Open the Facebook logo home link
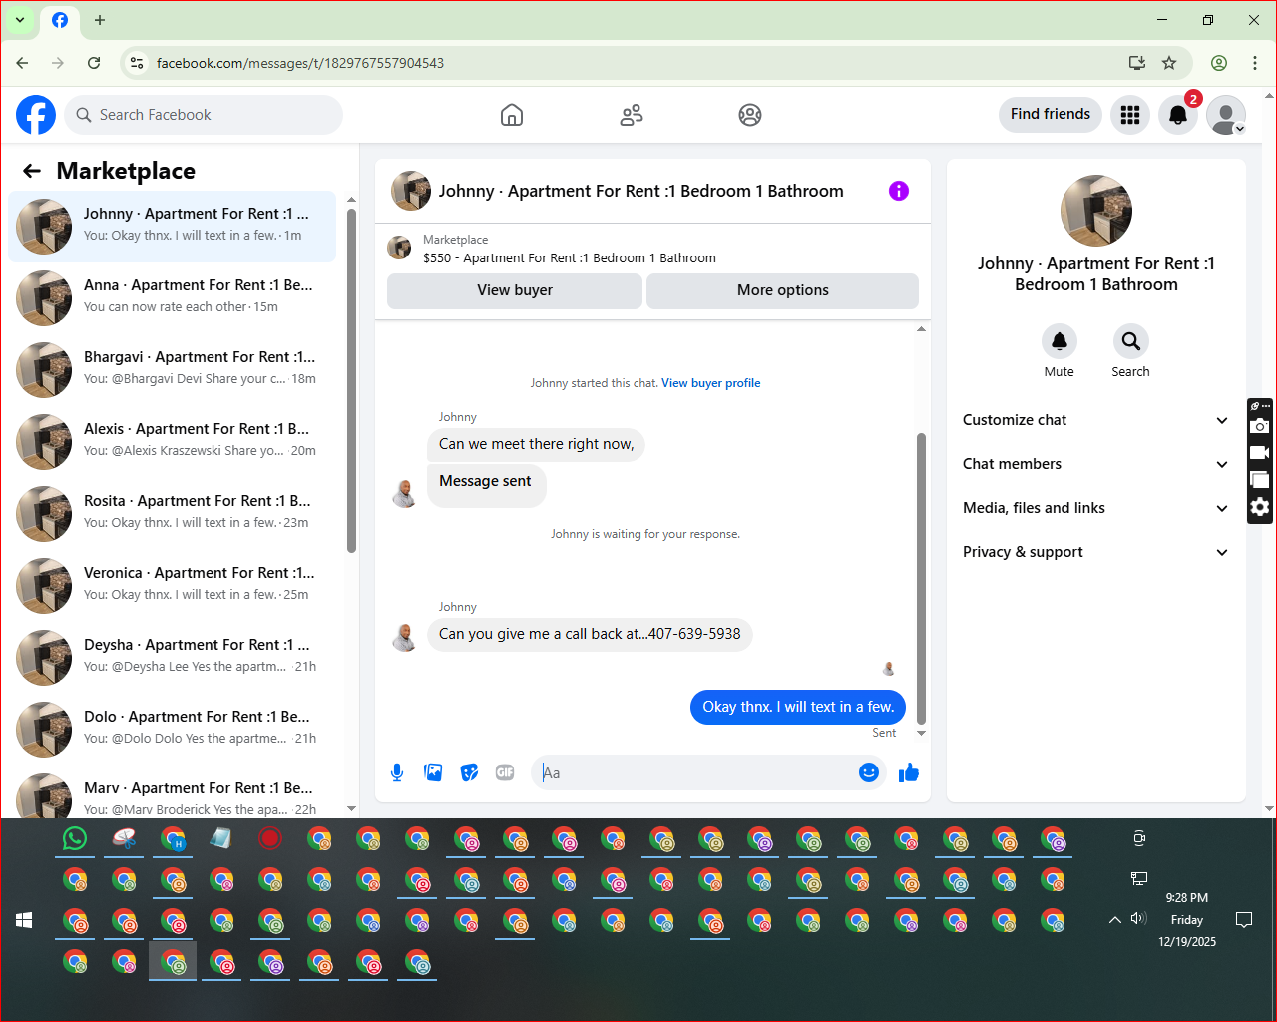The width and height of the screenshot is (1277, 1022). coord(36,115)
